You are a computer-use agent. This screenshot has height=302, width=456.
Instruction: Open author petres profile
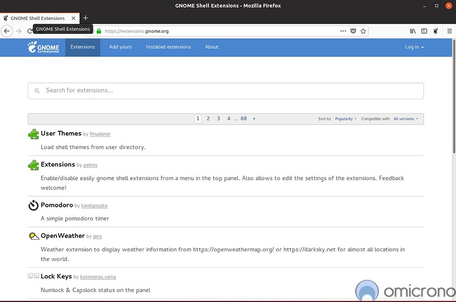[x=90, y=165]
